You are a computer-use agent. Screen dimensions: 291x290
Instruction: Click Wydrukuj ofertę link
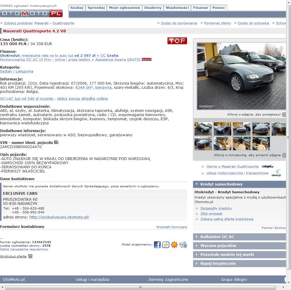13,256
